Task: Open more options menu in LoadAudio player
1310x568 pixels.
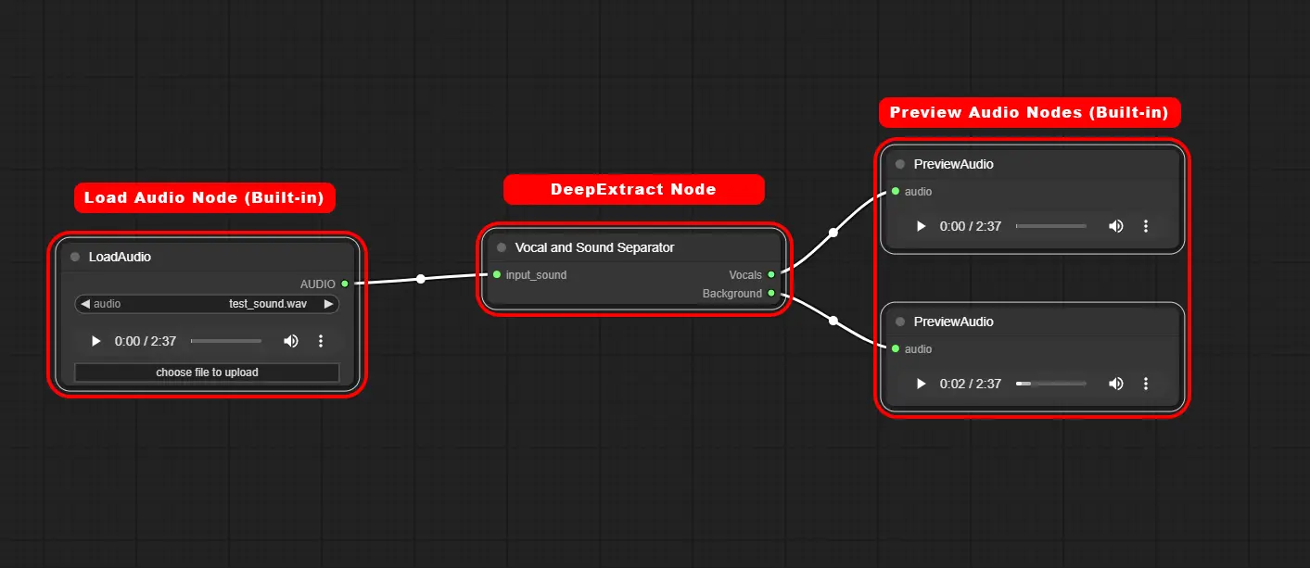Action: [321, 341]
